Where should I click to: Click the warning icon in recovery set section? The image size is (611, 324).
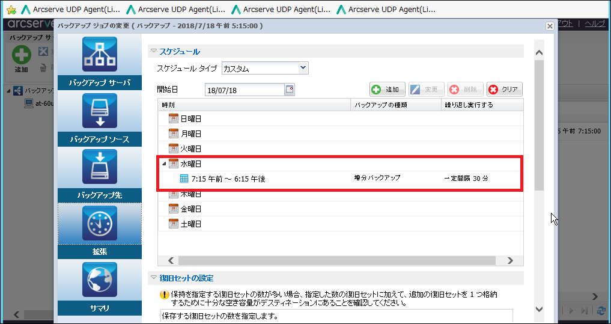pos(164,295)
